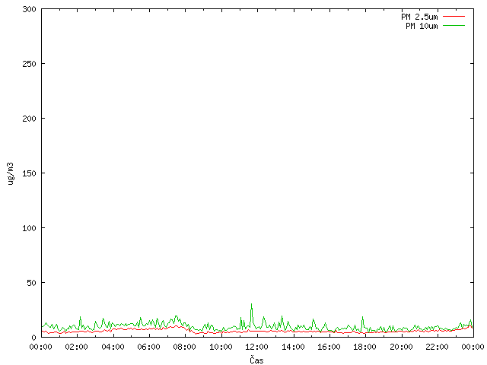Click the PM 10um legend label

pyautogui.click(x=422, y=26)
